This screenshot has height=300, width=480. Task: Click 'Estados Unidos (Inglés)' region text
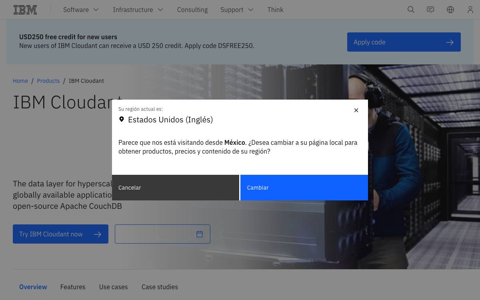point(170,120)
